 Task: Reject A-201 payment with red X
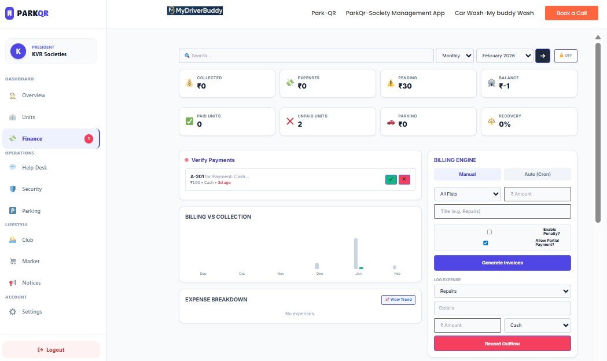tap(404, 179)
